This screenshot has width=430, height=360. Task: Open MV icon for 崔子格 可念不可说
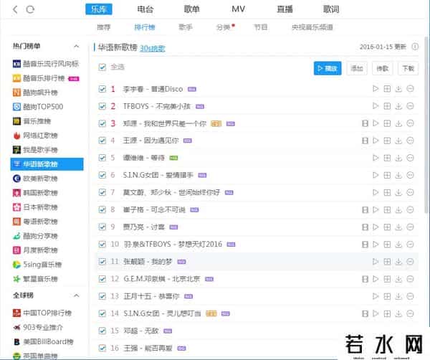(365, 210)
